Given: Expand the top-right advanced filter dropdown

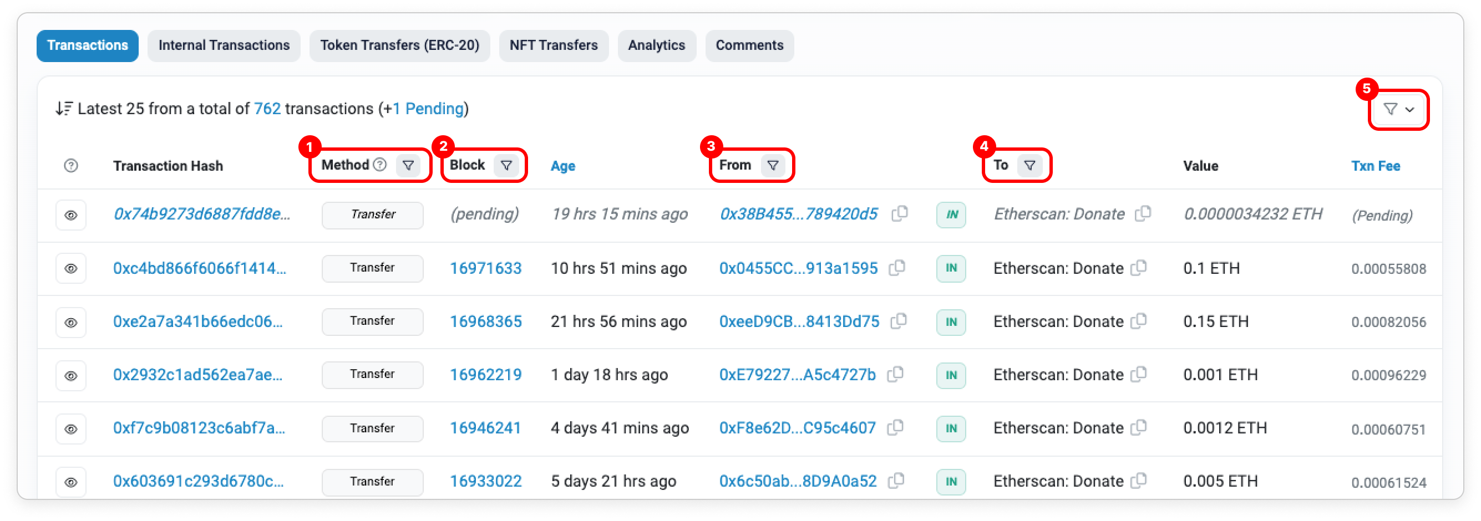Looking at the screenshot, I should point(1398,109).
